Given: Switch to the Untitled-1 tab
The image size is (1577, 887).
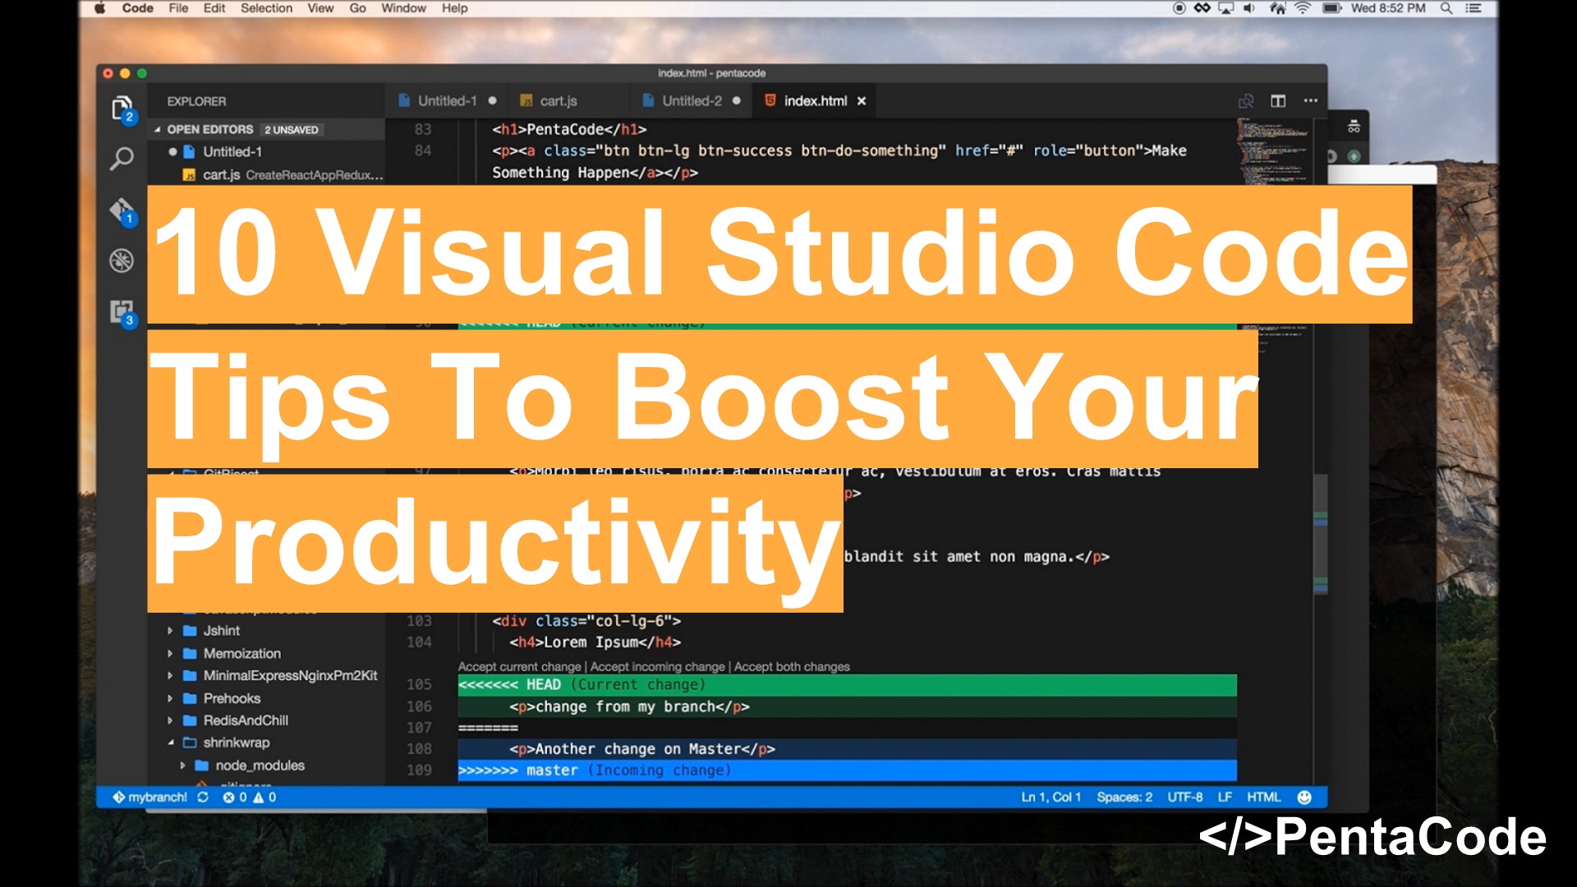Looking at the screenshot, I should pos(448,101).
